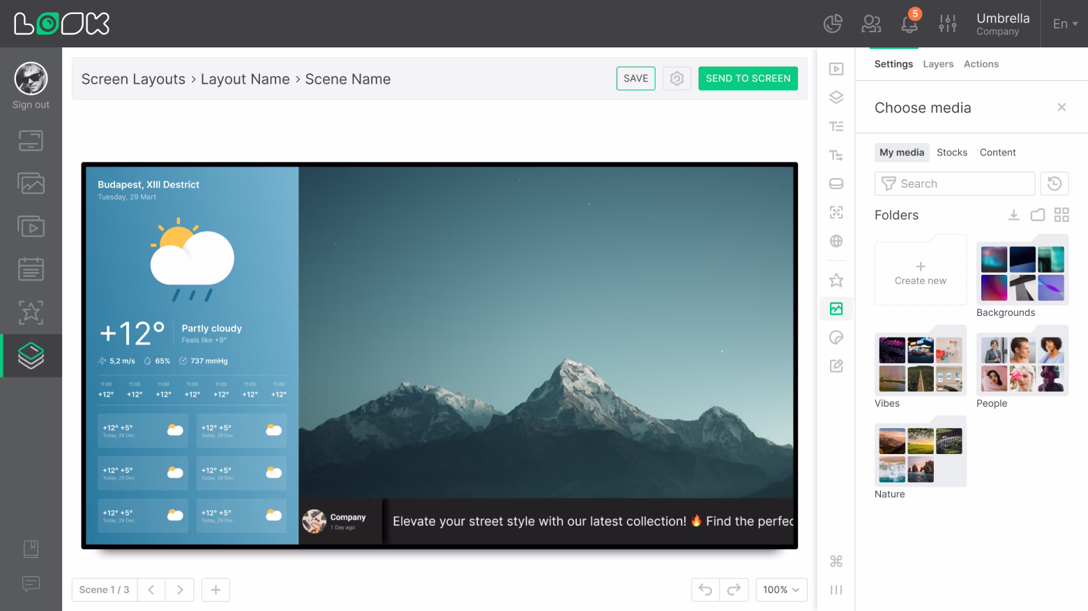This screenshot has width=1088, height=611.
Task: Open the schedule calendar icon in left sidebar
Action: (31, 269)
